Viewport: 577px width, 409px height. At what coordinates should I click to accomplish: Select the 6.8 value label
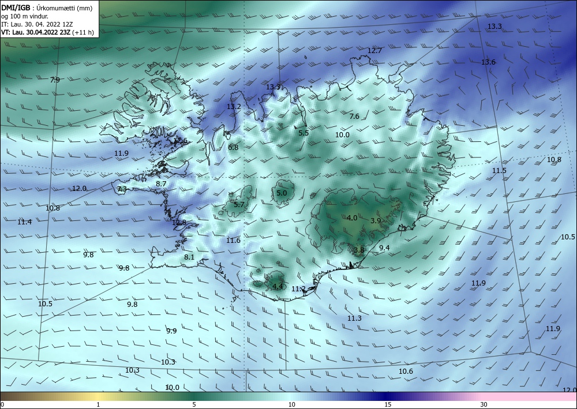pyautogui.click(x=233, y=148)
